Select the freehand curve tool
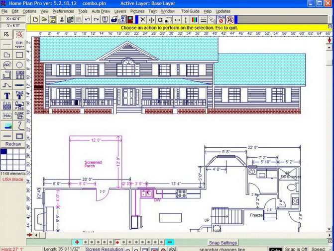Image resolution: width=334 pixels, height=251 pixels. coord(19,126)
